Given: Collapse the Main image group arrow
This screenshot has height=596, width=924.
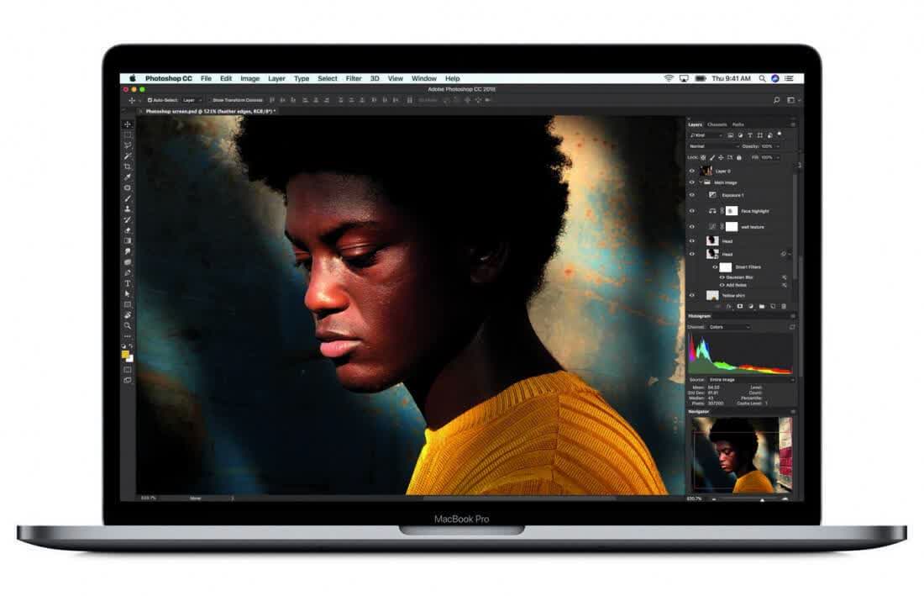Looking at the screenshot, I should tap(700, 182).
